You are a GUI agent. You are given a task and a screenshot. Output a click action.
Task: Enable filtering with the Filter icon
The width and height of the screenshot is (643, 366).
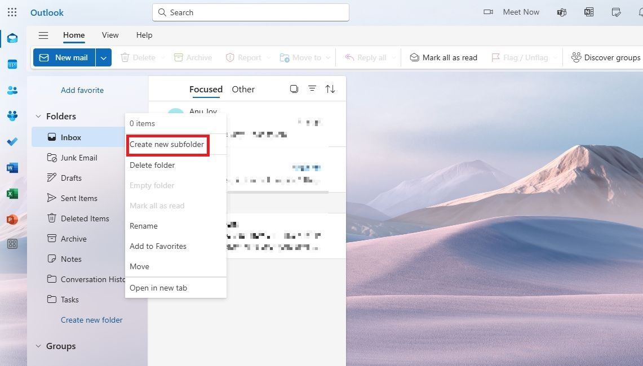(x=312, y=88)
